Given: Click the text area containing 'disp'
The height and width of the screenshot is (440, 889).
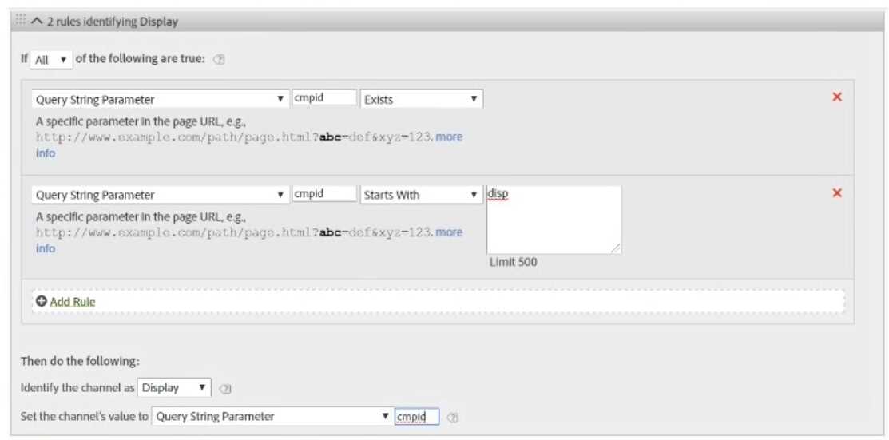Looking at the screenshot, I should (x=554, y=220).
